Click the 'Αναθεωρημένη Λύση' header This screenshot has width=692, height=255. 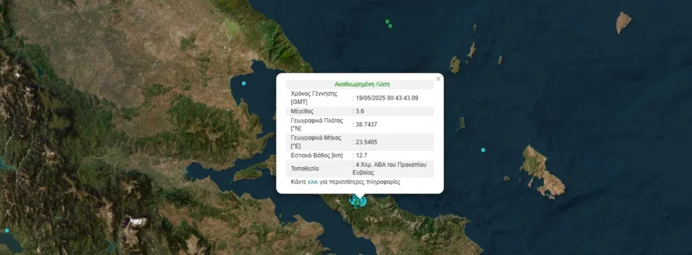[362, 84]
